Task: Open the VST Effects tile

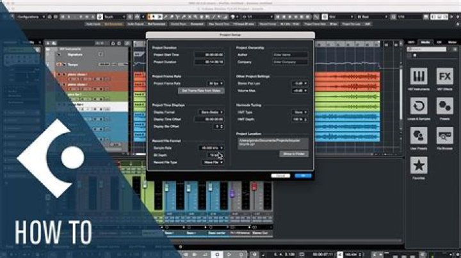Action: pos(445,77)
